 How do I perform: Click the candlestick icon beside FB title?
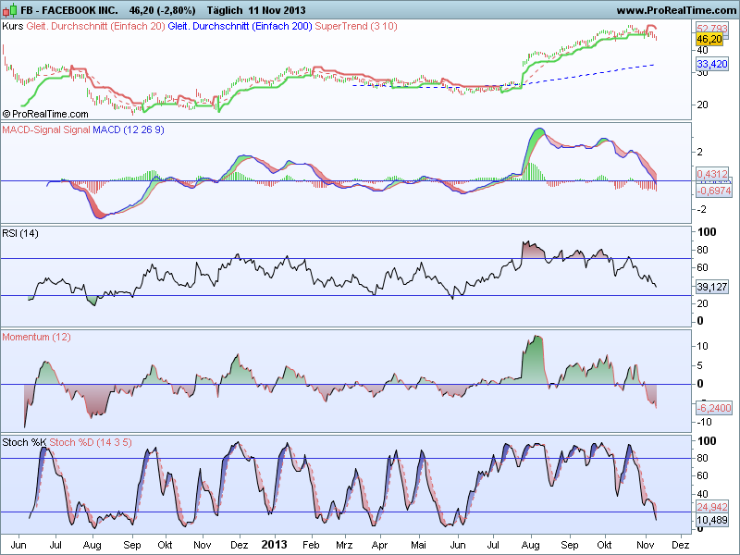tap(9, 10)
